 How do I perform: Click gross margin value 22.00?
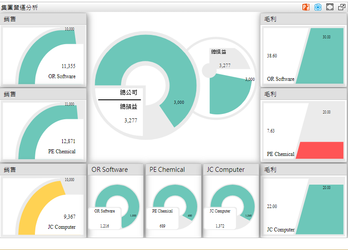(272, 206)
